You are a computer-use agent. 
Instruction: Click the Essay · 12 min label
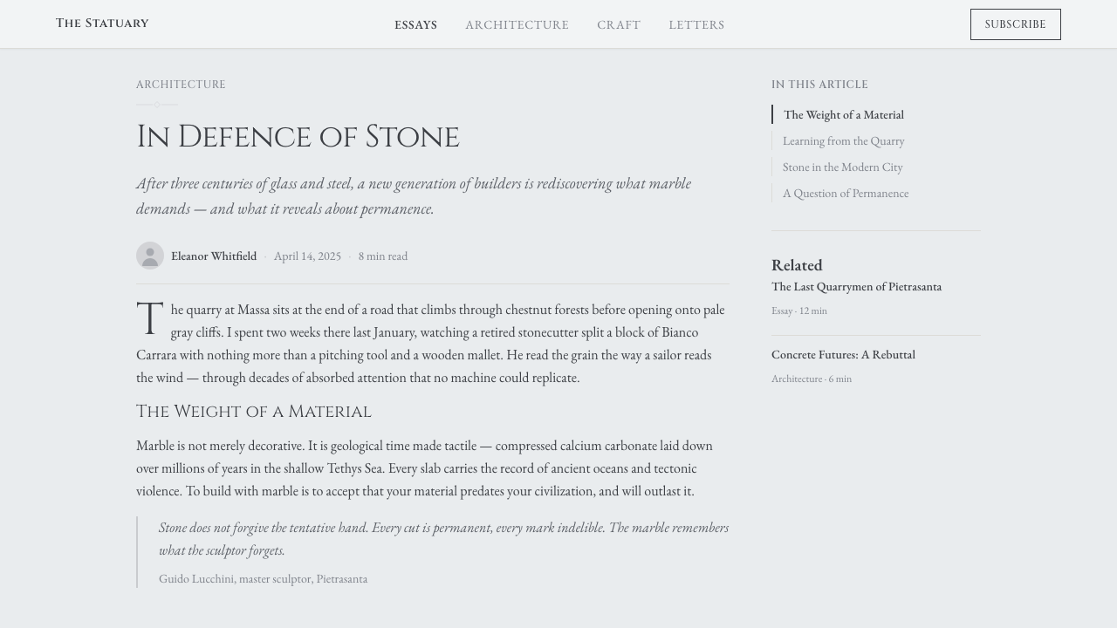799,311
